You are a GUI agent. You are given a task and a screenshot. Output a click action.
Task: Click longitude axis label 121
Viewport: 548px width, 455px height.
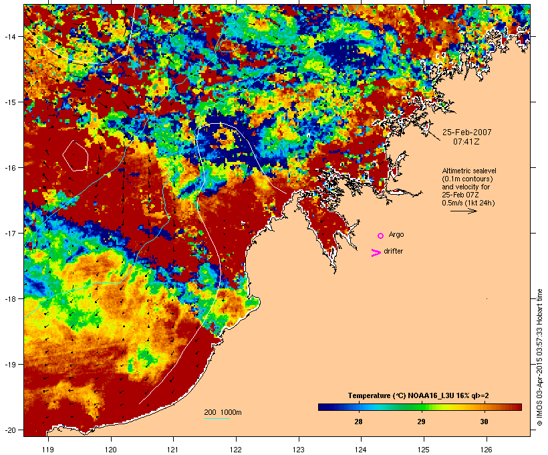pyautogui.click(x=173, y=450)
